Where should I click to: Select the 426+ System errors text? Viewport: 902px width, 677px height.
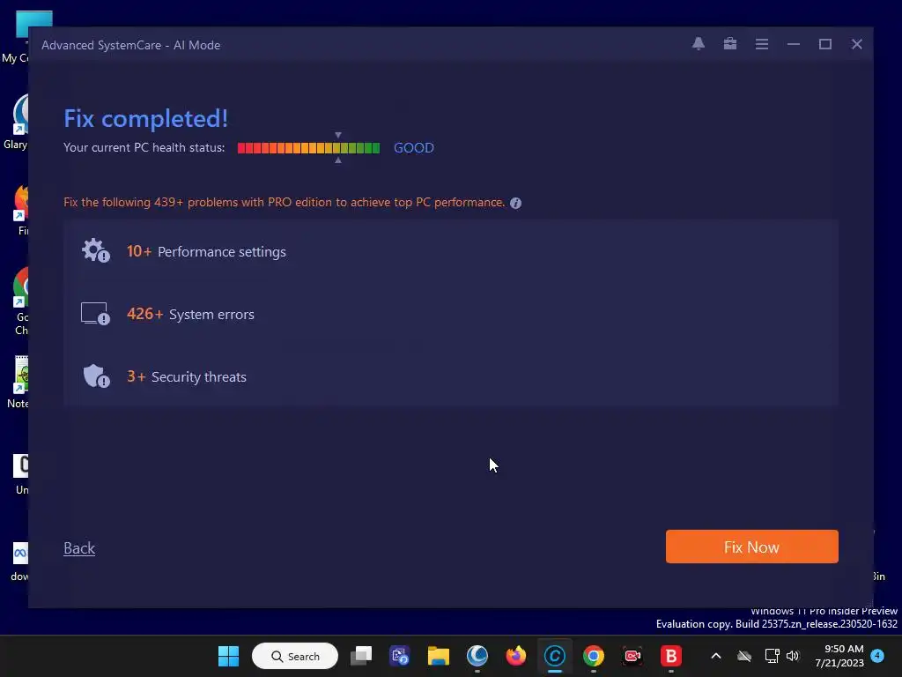pos(190,314)
